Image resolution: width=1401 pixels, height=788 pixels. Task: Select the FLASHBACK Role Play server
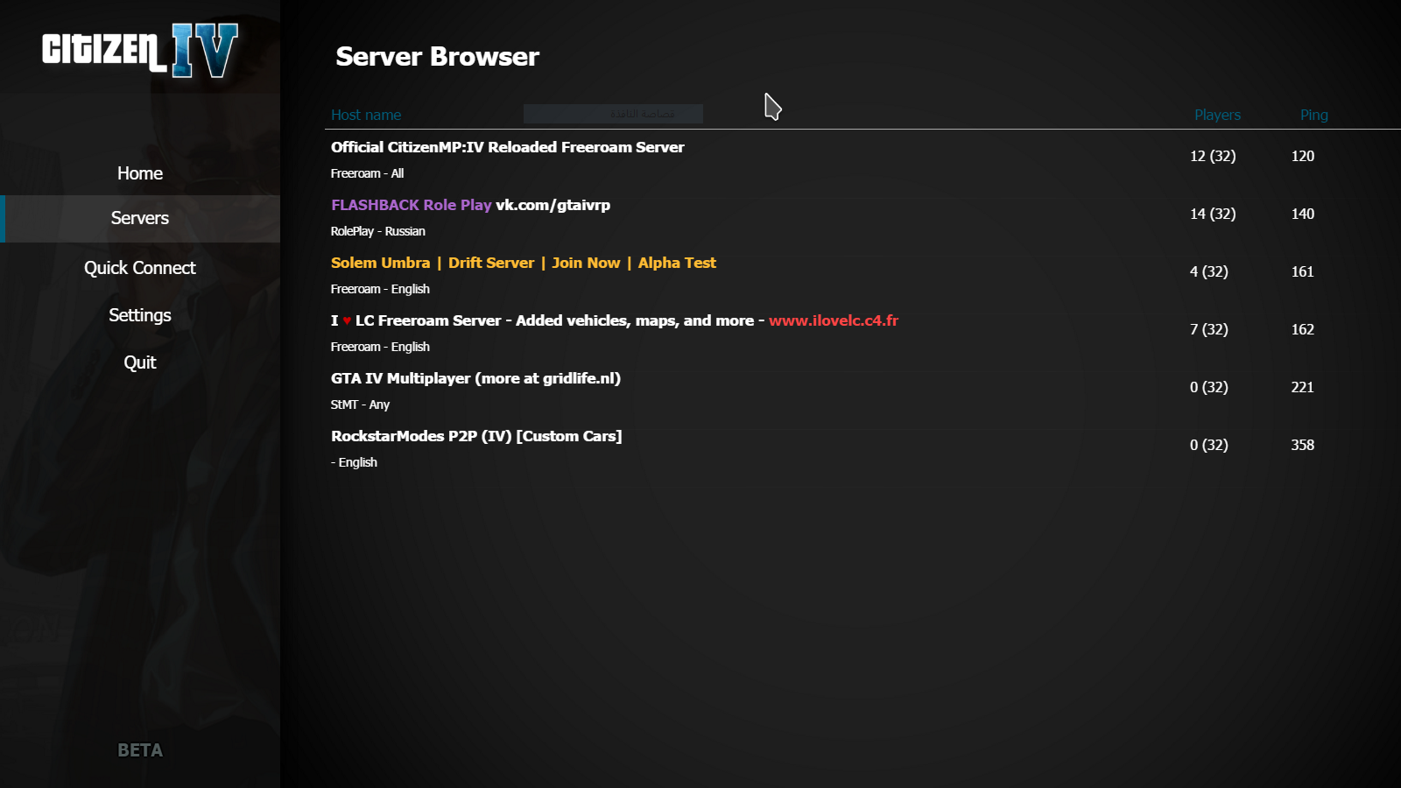tap(411, 205)
